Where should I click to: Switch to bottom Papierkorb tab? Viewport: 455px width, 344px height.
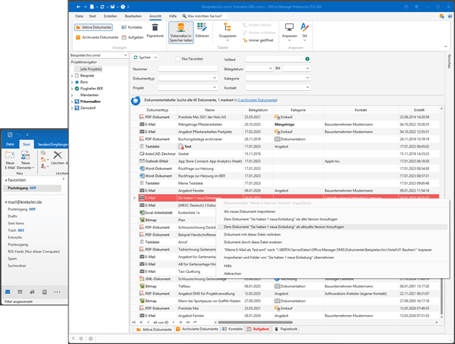tap(286, 329)
